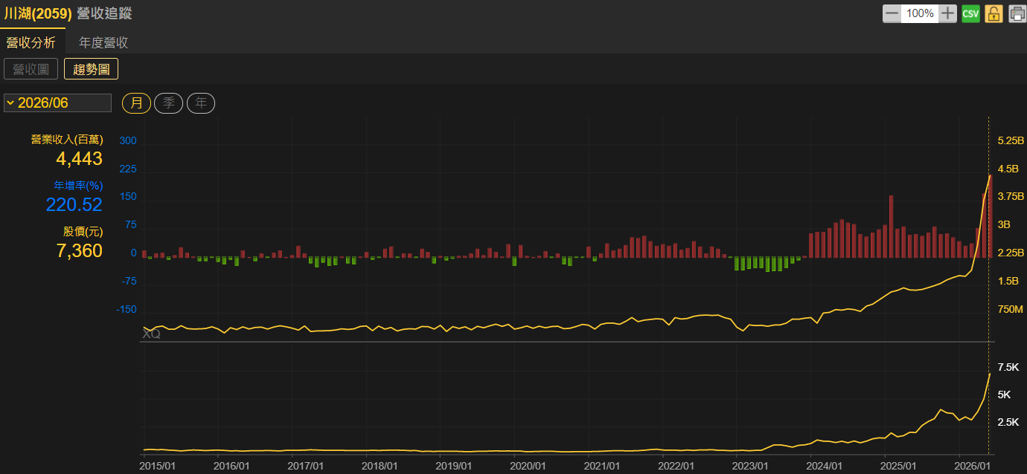1027x474 pixels.
Task: Open the 2026/06 period dropdown
Action: (57, 103)
